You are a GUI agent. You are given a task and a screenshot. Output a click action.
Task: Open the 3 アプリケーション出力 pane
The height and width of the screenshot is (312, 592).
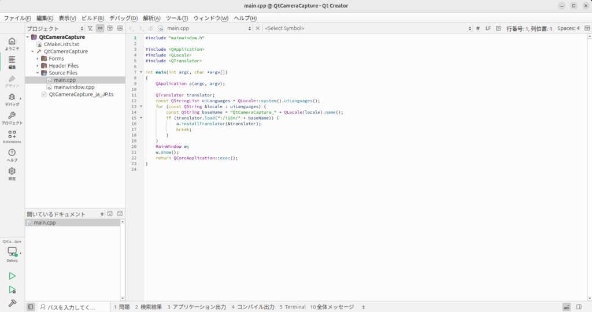(x=197, y=307)
